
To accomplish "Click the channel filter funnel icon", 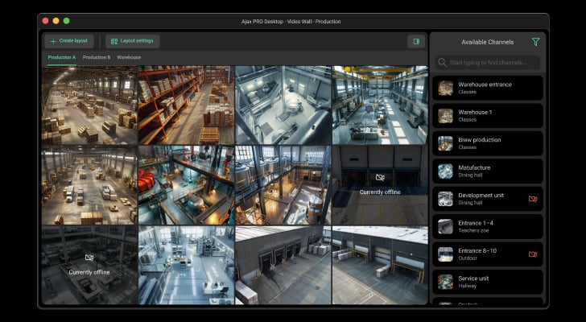I will point(535,42).
